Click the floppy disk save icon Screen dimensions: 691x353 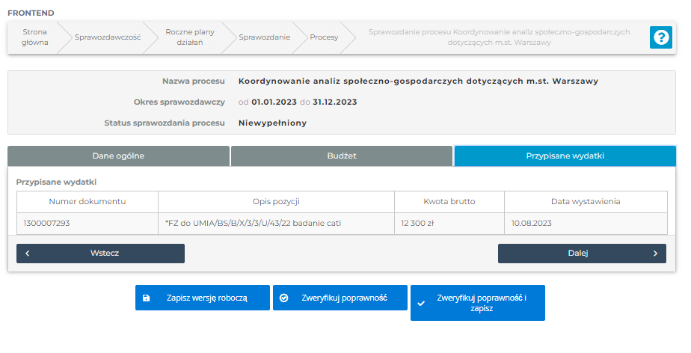click(147, 298)
